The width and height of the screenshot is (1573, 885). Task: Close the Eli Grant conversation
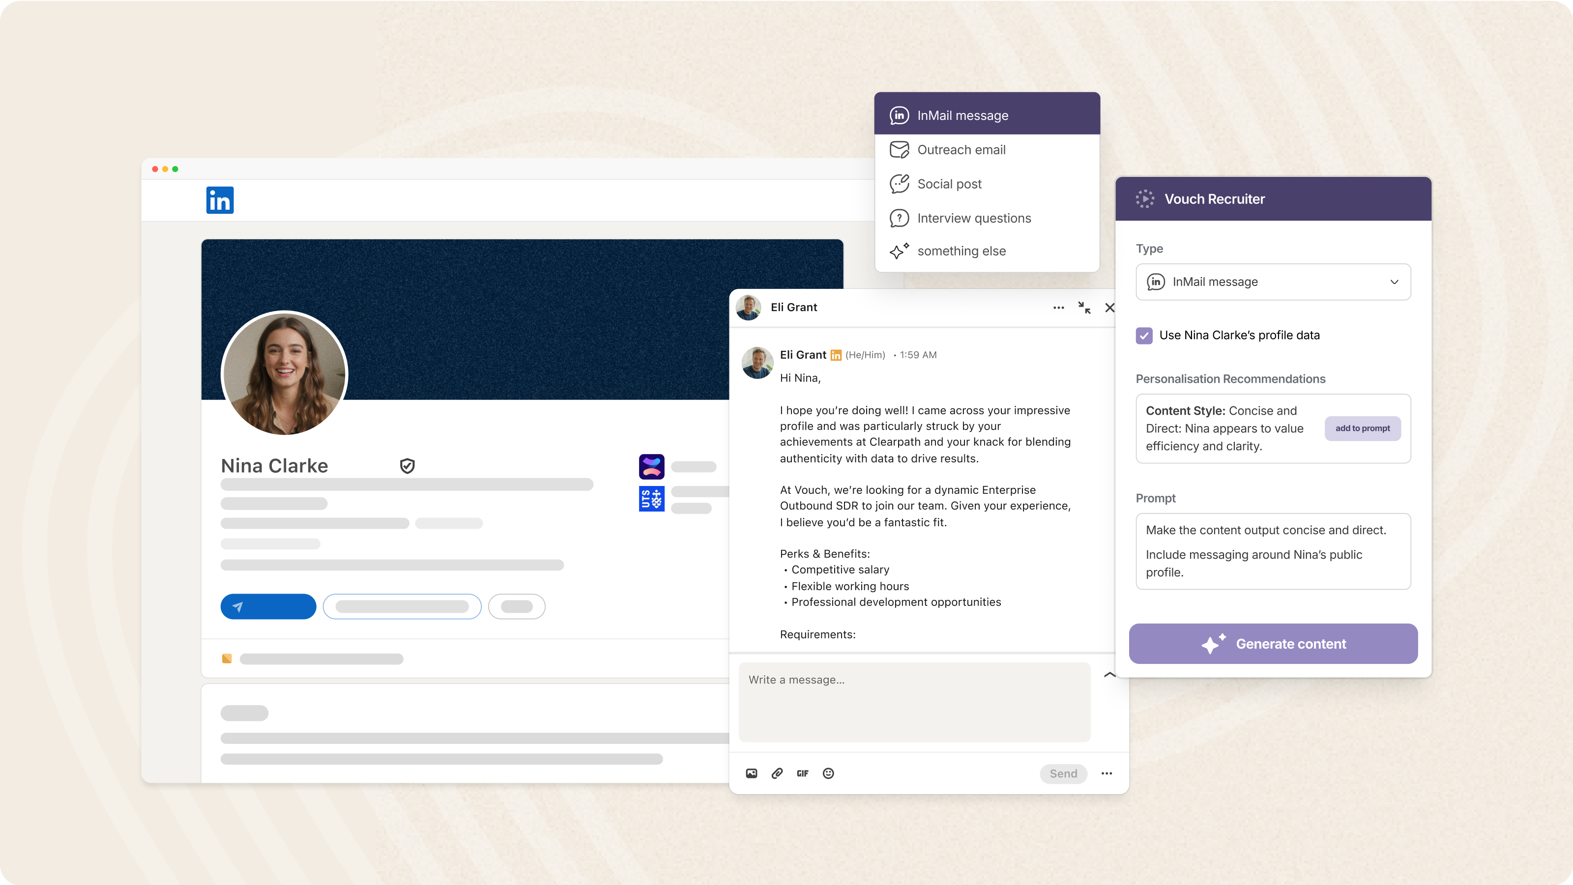pyautogui.click(x=1109, y=308)
